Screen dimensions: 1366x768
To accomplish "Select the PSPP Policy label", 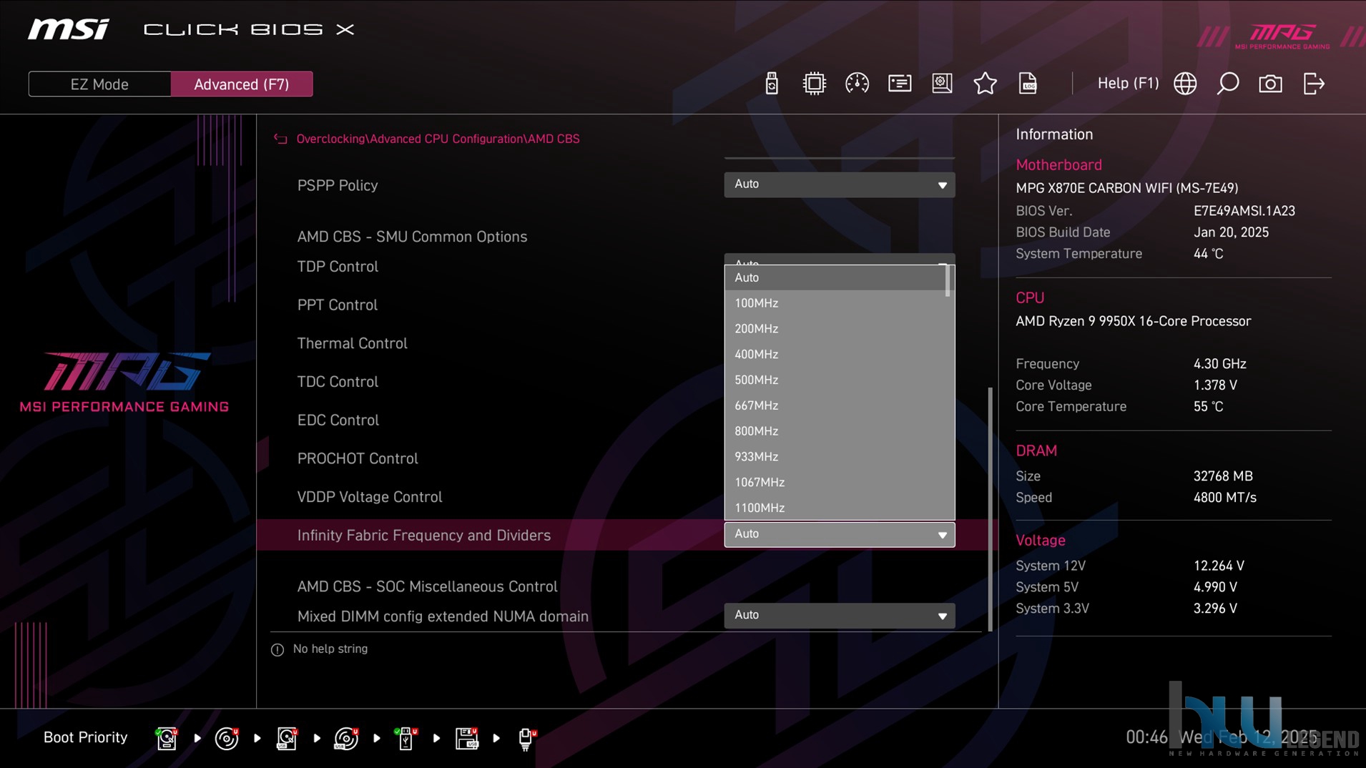I will click(x=338, y=186).
